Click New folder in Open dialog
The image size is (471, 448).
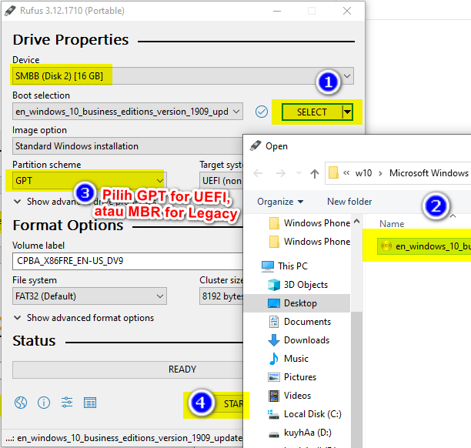tap(349, 202)
